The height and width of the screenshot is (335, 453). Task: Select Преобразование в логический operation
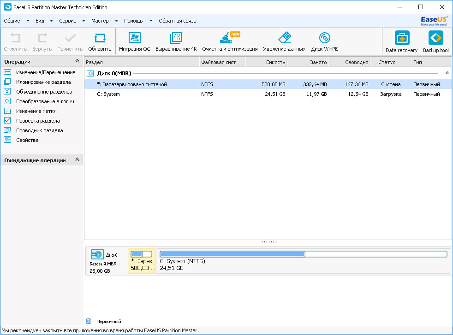[41, 101]
